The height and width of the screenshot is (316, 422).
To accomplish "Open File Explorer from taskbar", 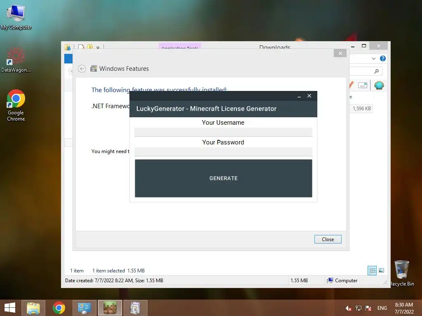I will coord(33,308).
